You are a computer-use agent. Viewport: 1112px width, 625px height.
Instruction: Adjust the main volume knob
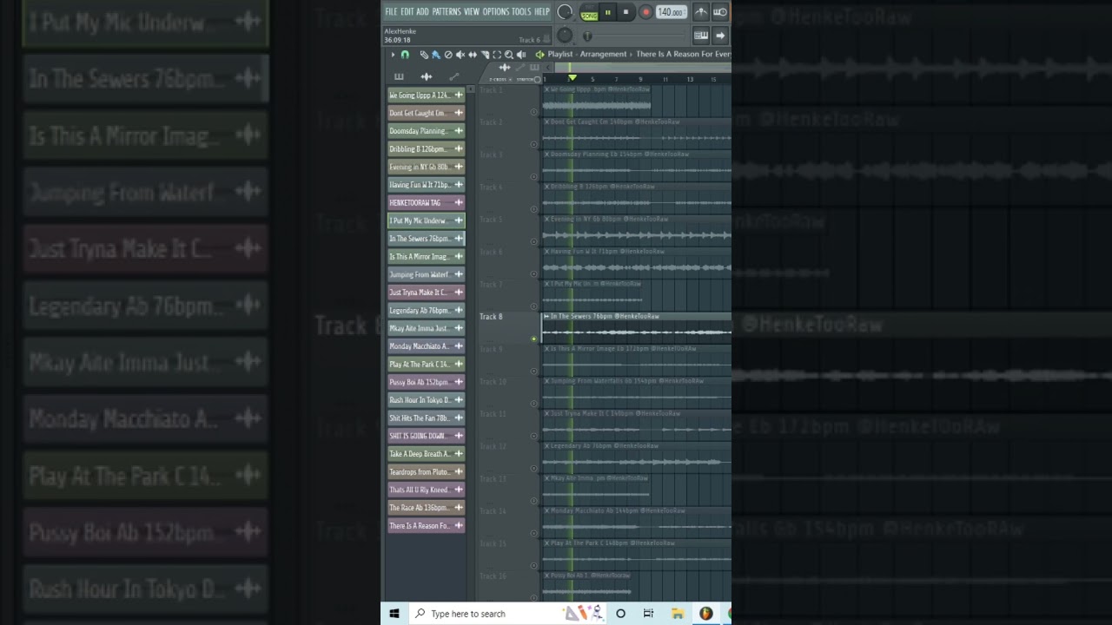click(565, 11)
